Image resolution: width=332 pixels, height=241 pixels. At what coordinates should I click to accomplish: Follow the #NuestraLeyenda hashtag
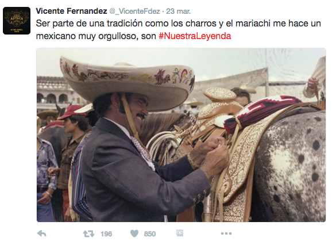point(195,36)
